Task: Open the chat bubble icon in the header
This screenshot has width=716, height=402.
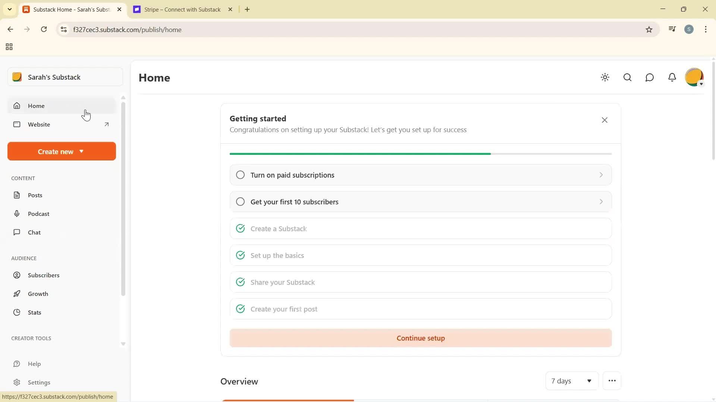Action: (650, 77)
